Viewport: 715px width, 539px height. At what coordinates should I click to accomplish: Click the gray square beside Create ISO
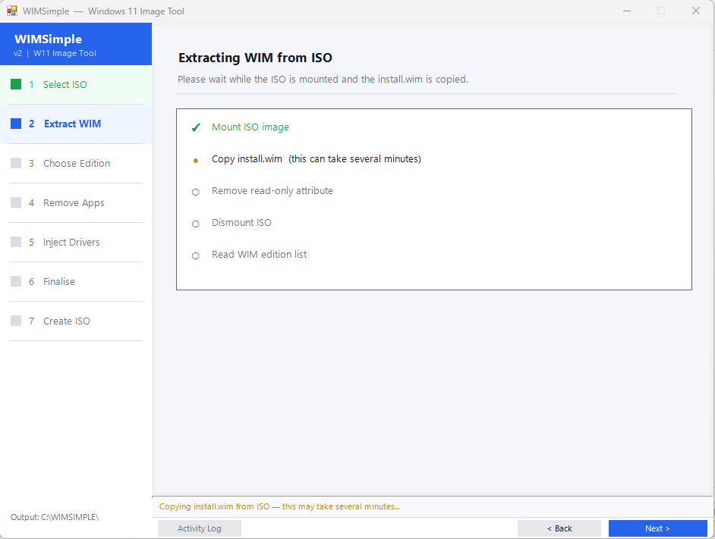point(16,321)
